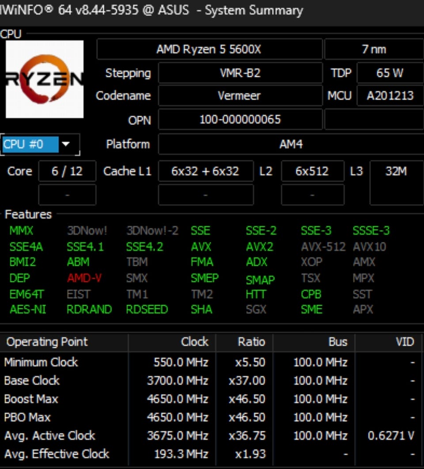424x469 pixels.
Task: Select the AMD Ryzen 5 5600X name field
Action: (x=209, y=49)
